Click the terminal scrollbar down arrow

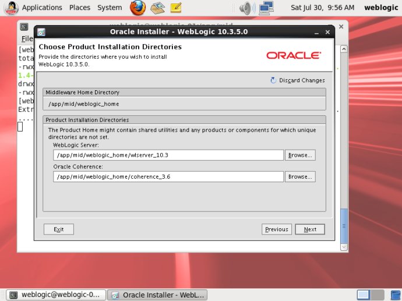344,247
